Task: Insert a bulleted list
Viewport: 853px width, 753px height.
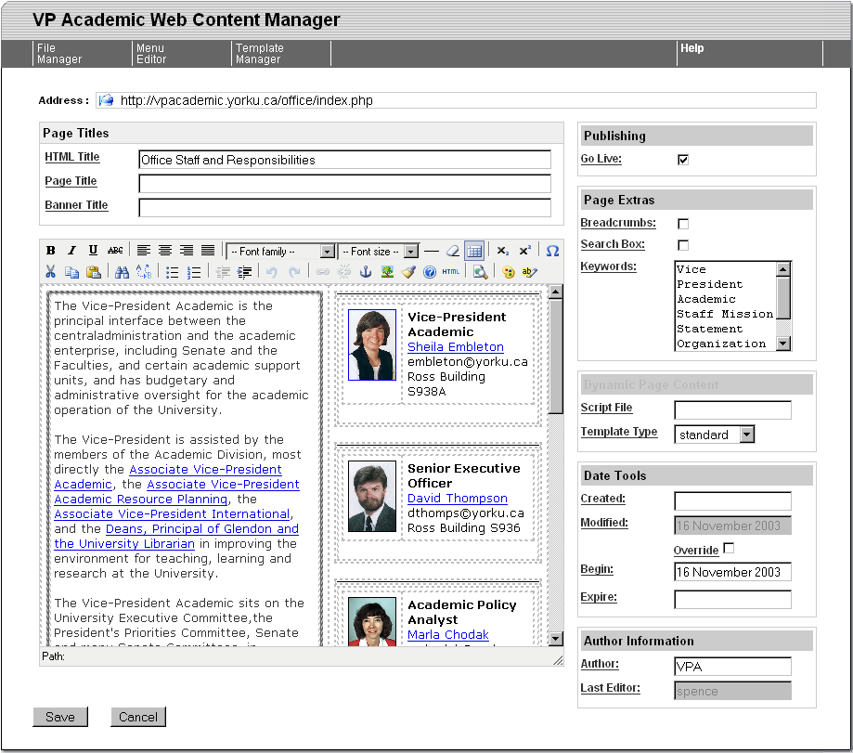Action: click(x=173, y=272)
